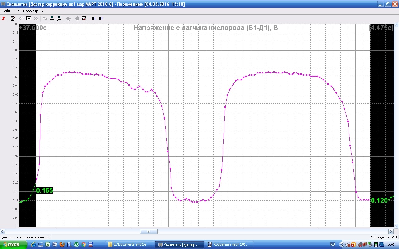This screenshot has width=399, height=249.
Task: Click the 0.120 end cursor value label
Action: [379, 200]
